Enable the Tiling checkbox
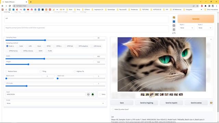 coord(40,71)
